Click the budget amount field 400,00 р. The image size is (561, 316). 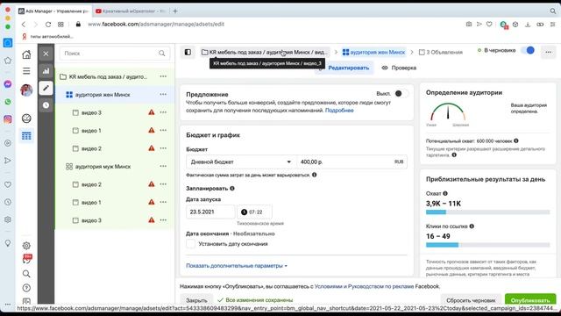click(x=352, y=162)
